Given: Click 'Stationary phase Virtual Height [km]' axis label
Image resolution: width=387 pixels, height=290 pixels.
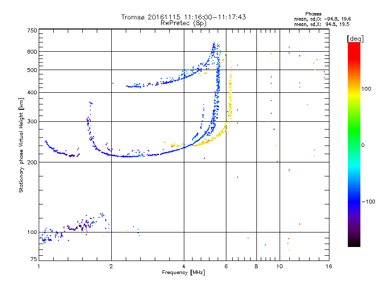Looking at the screenshot, I should coord(21,145).
